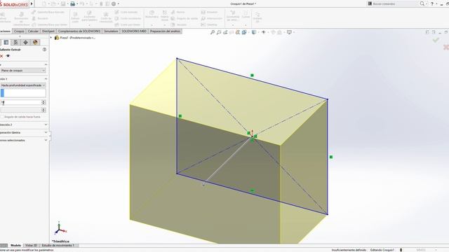
Task: Open the Hide/Show Items icon
Action: click(x=264, y=32)
